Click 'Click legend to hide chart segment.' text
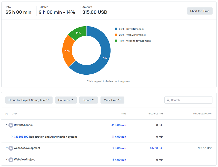The height and width of the screenshot is (167, 218). 109,81
